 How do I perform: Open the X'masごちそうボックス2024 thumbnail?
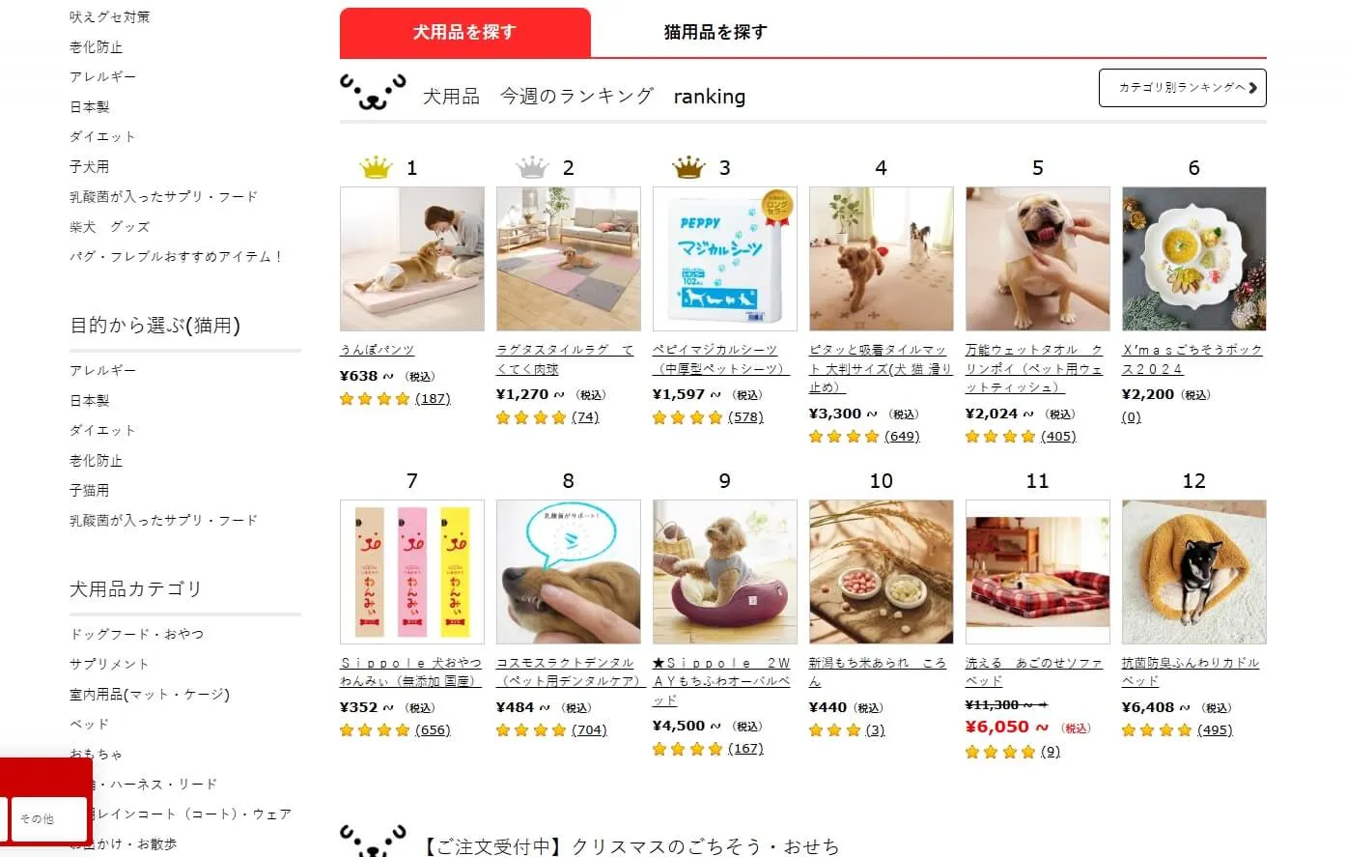pyautogui.click(x=1193, y=259)
